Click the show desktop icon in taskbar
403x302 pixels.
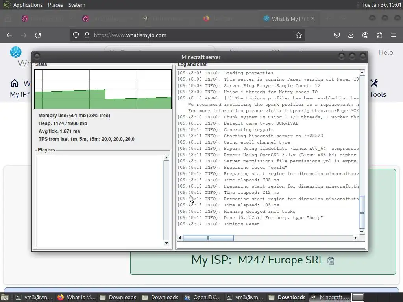tap(5, 297)
